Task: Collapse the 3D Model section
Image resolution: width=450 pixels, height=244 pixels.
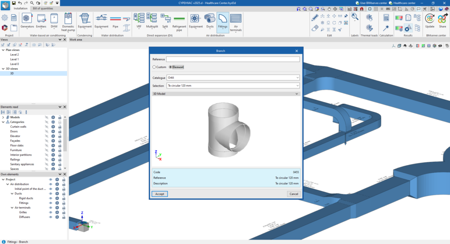Action: click(x=297, y=94)
